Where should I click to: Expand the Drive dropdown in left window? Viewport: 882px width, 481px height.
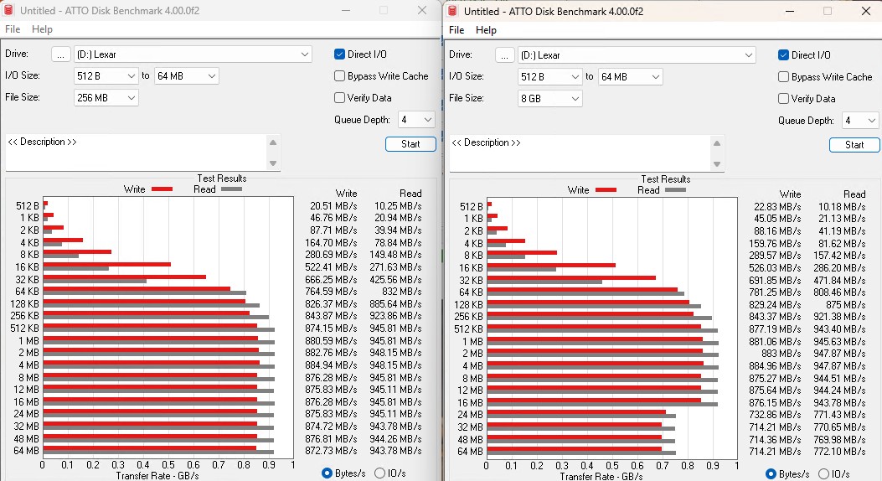click(x=304, y=54)
